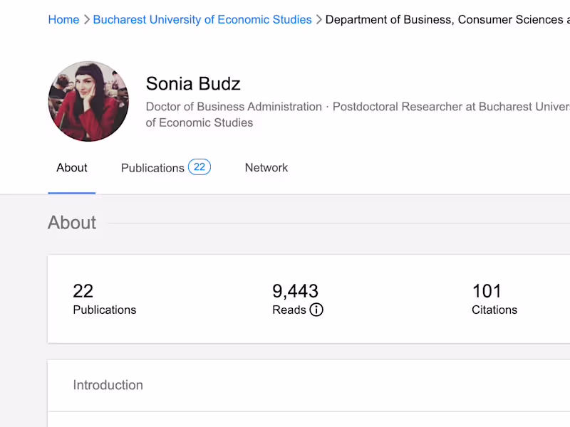Screen dimensions: 570x427
Task: Click the Sonia Budz name heading
Action: (193, 83)
